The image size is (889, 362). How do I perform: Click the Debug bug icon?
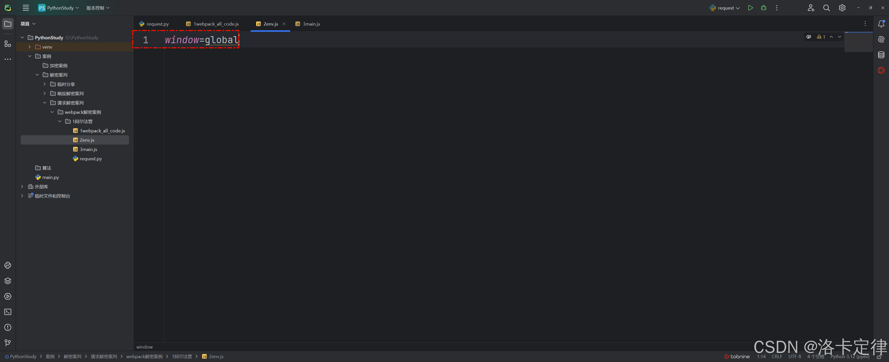[763, 8]
